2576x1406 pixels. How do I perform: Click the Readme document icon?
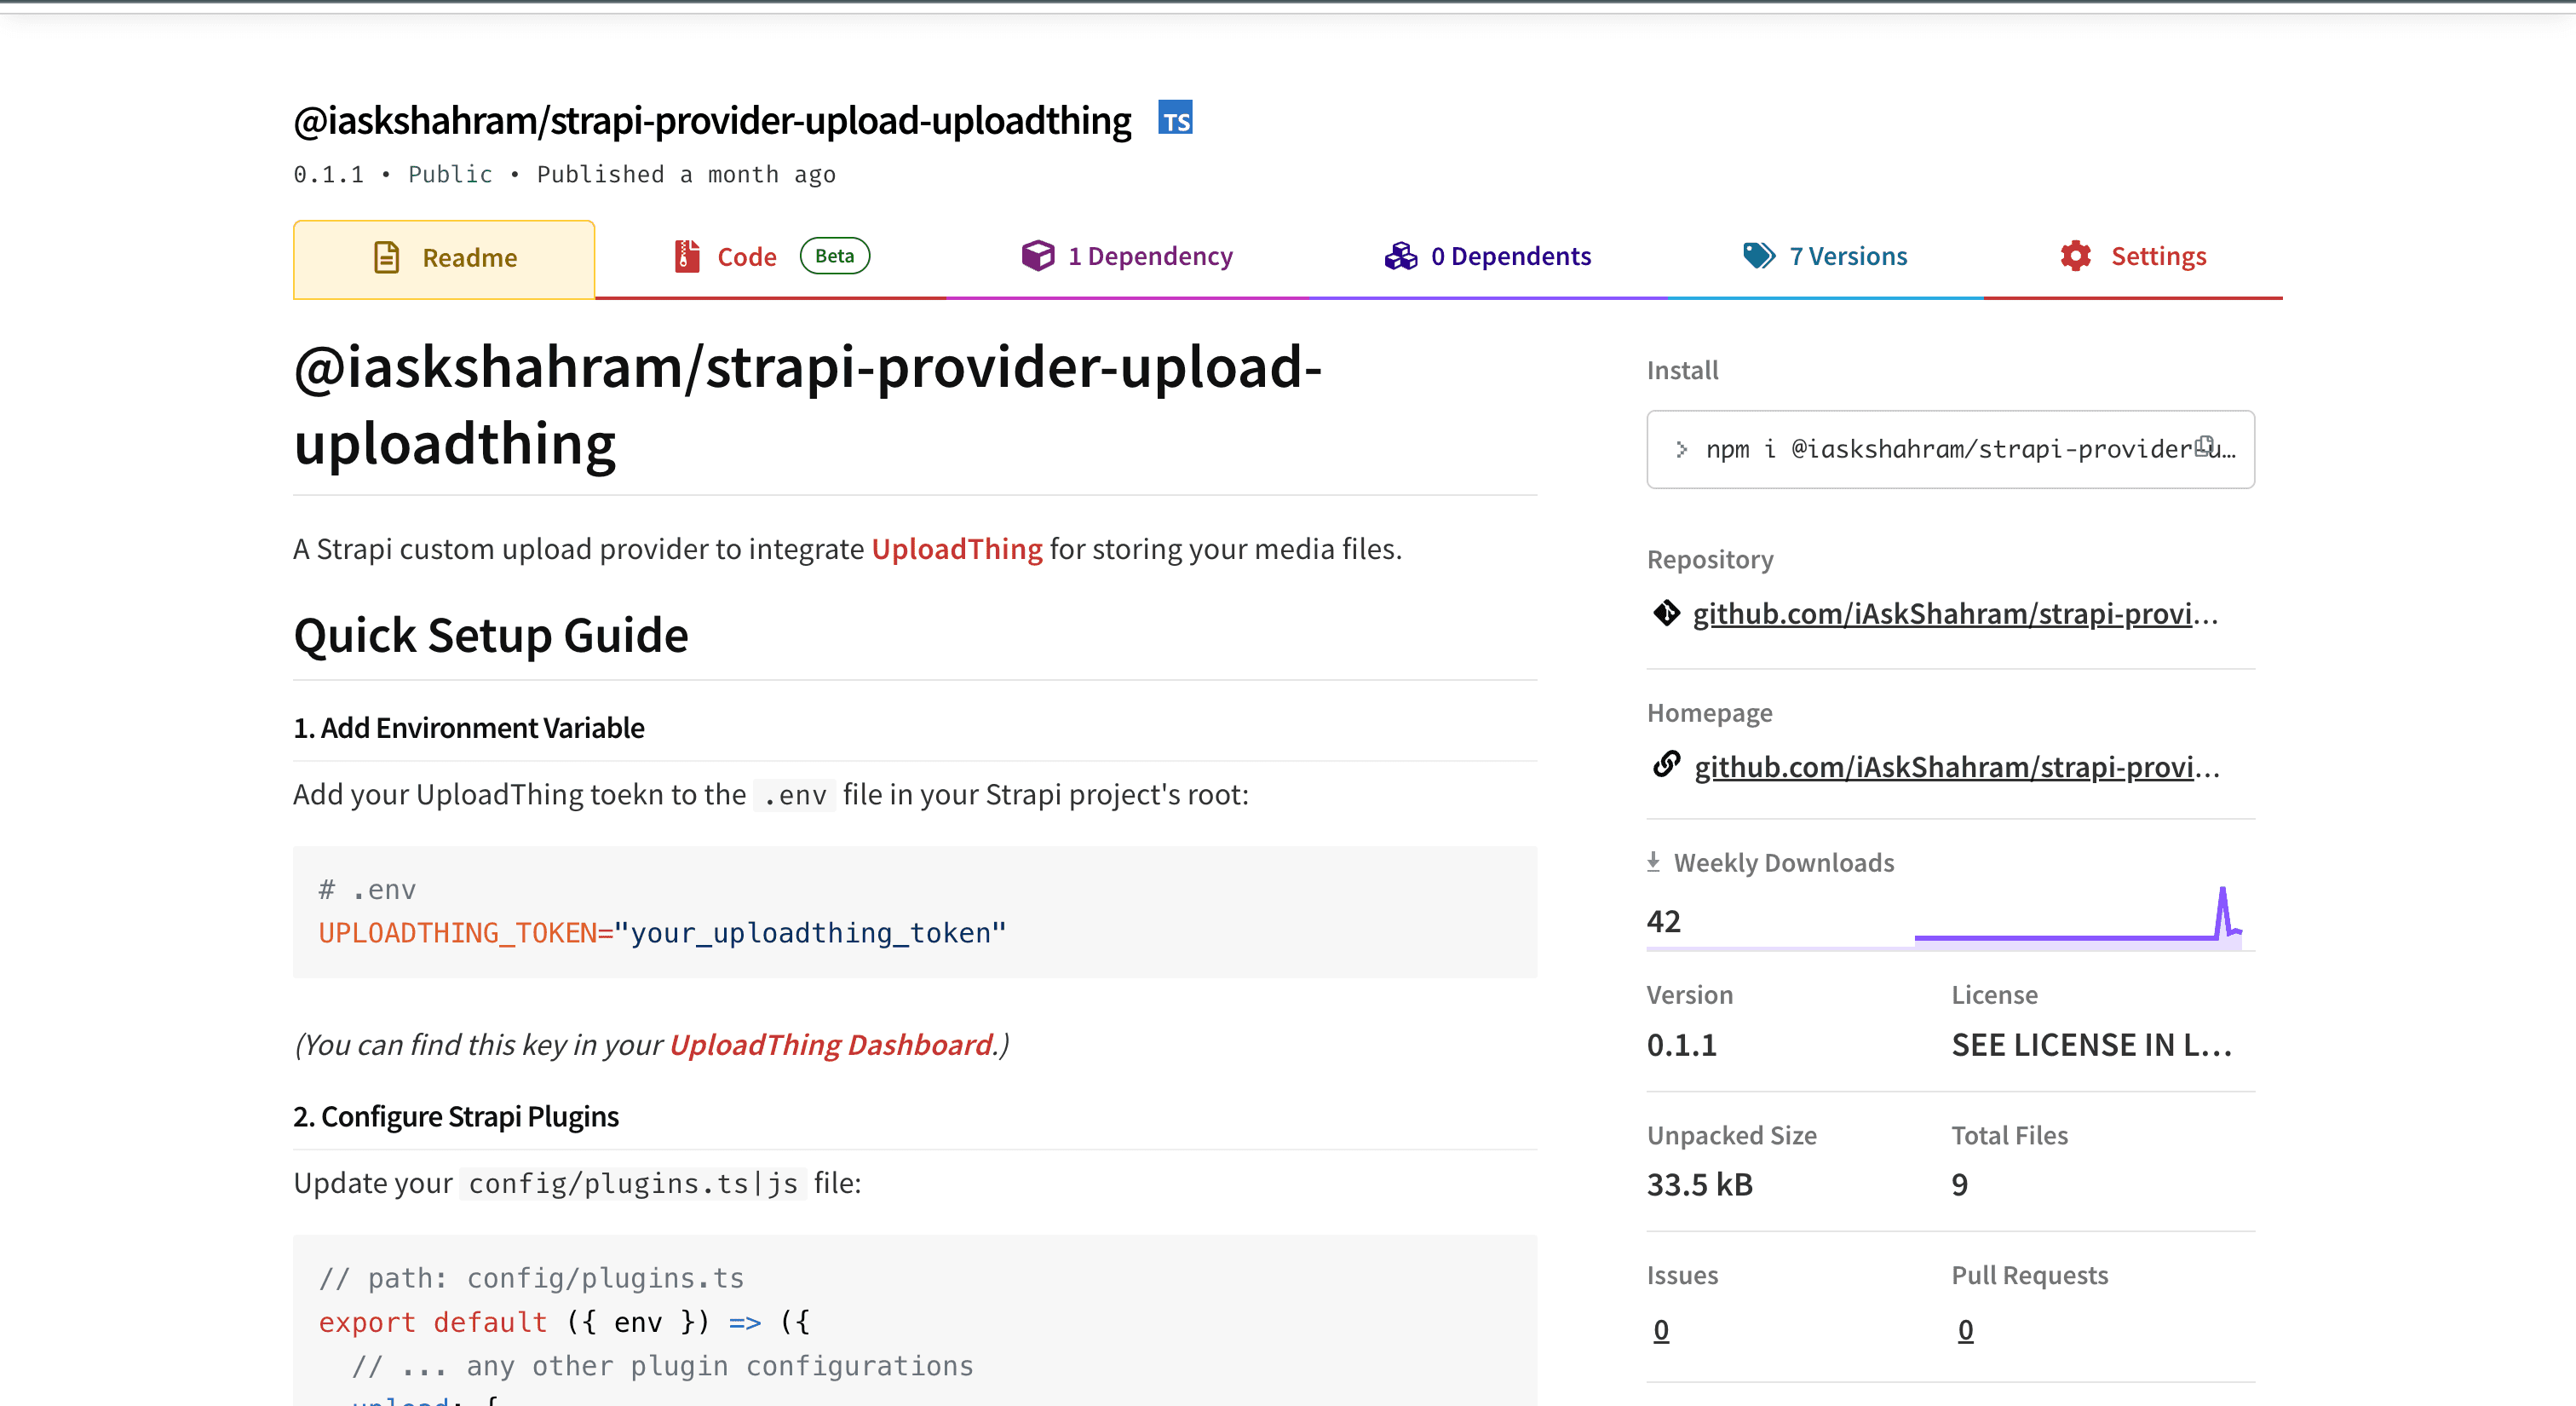(x=386, y=258)
